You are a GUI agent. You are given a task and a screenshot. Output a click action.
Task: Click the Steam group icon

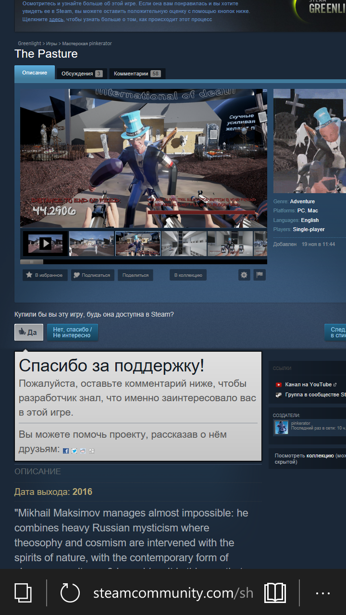pyautogui.click(x=279, y=394)
